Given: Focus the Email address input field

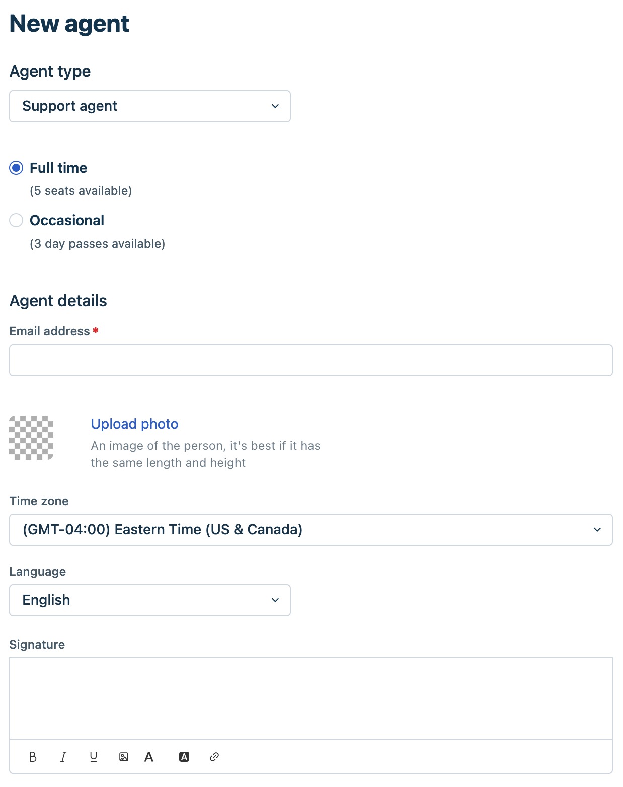Looking at the screenshot, I should coord(310,360).
